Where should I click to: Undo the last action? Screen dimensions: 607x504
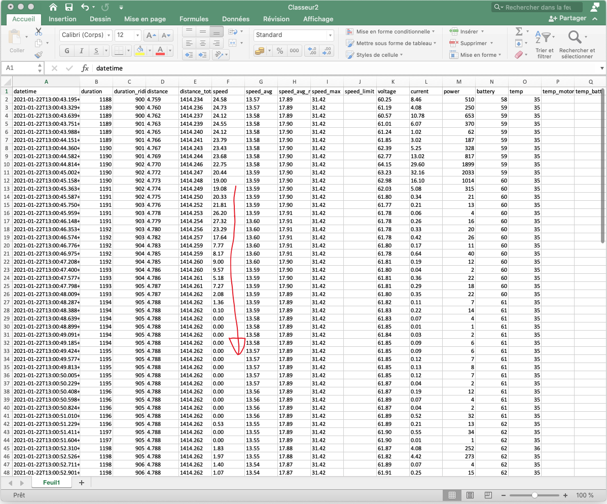pyautogui.click(x=85, y=7)
